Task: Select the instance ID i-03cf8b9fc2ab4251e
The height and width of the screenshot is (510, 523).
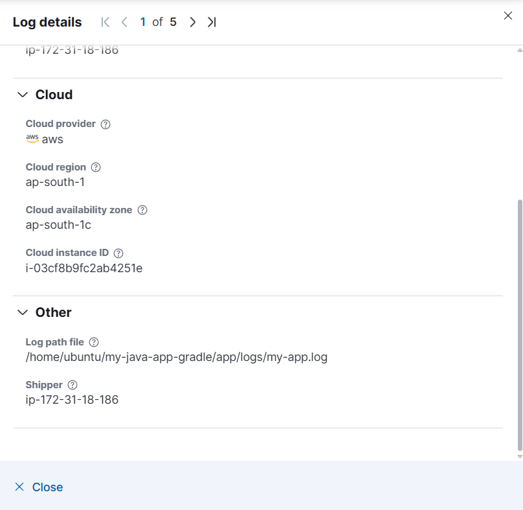Action: (84, 268)
